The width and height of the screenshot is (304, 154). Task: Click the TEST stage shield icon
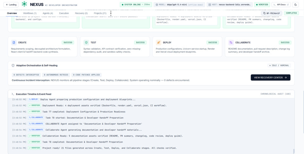click(86, 43)
